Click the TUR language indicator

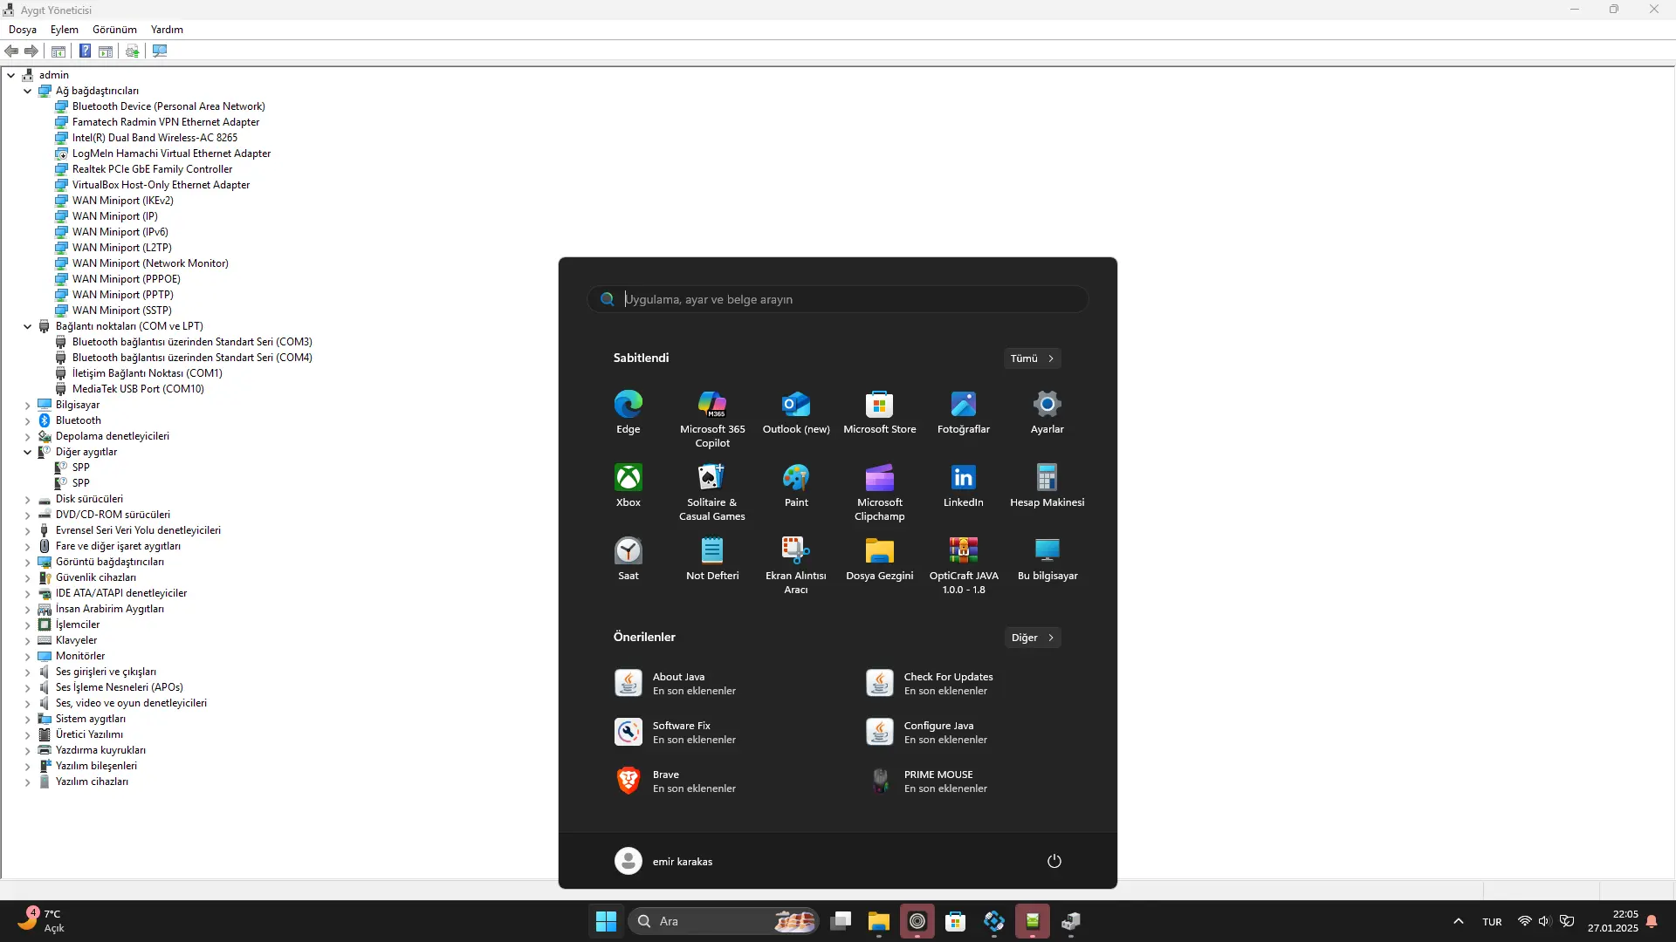(x=1492, y=922)
